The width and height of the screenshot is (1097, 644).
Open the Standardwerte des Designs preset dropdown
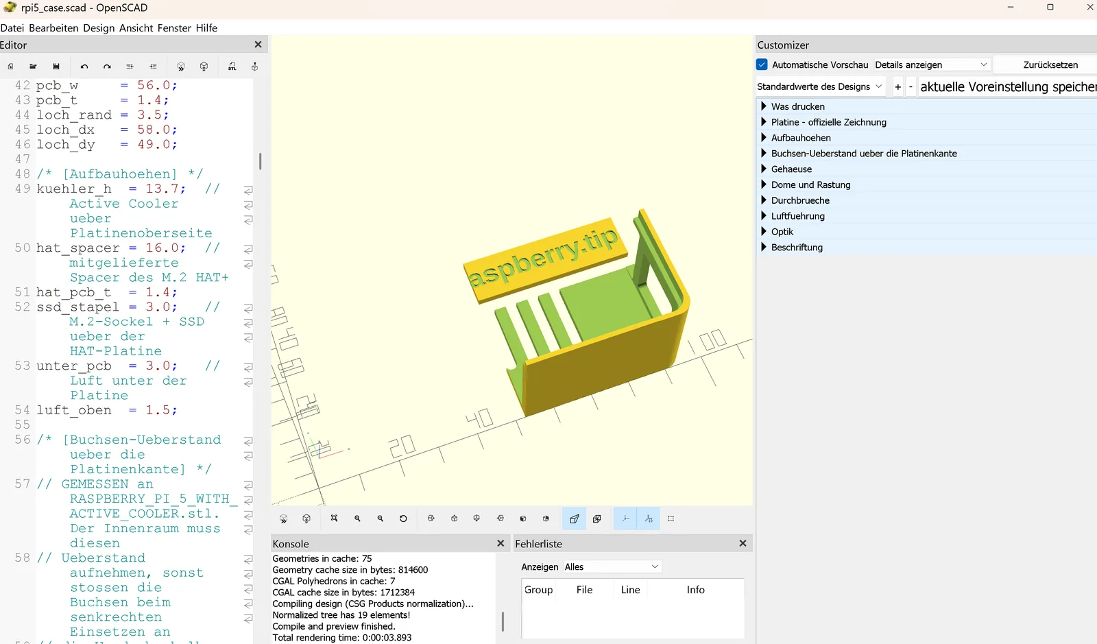click(x=819, y=86)
